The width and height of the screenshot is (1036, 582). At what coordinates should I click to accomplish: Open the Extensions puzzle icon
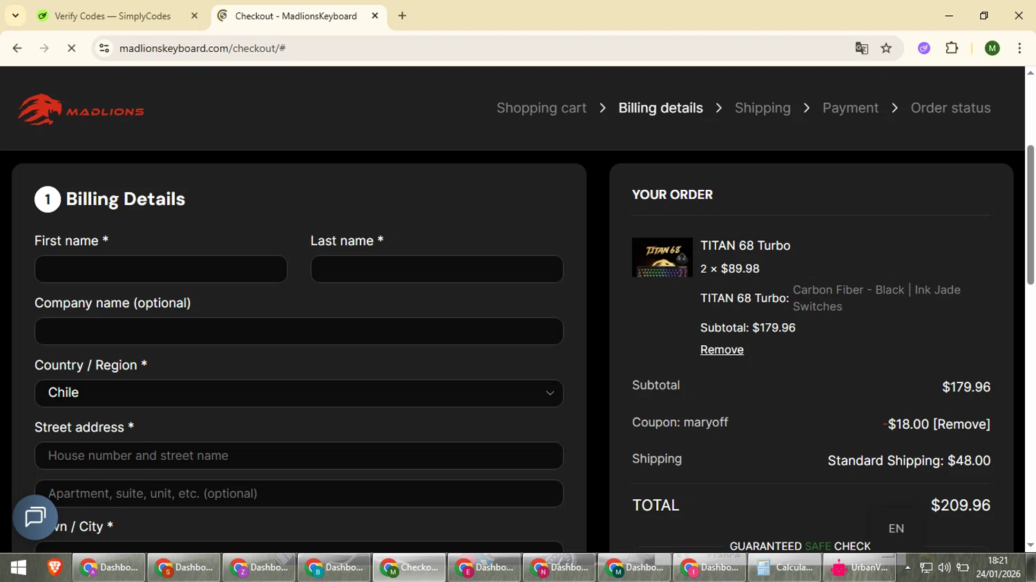952,48
